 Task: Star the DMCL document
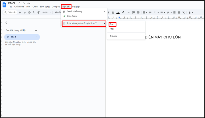pos(19,3)
